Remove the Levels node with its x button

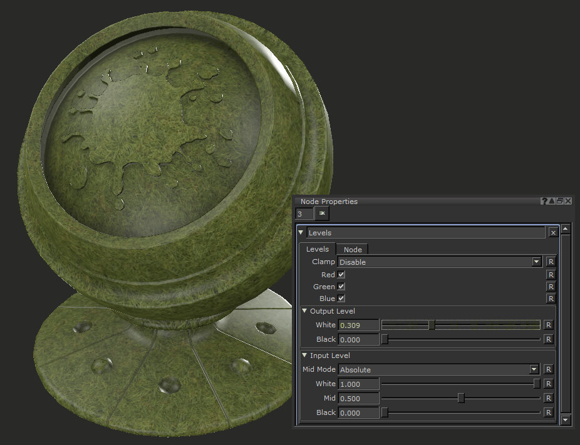pyautogui.click(x=553, y=233)
